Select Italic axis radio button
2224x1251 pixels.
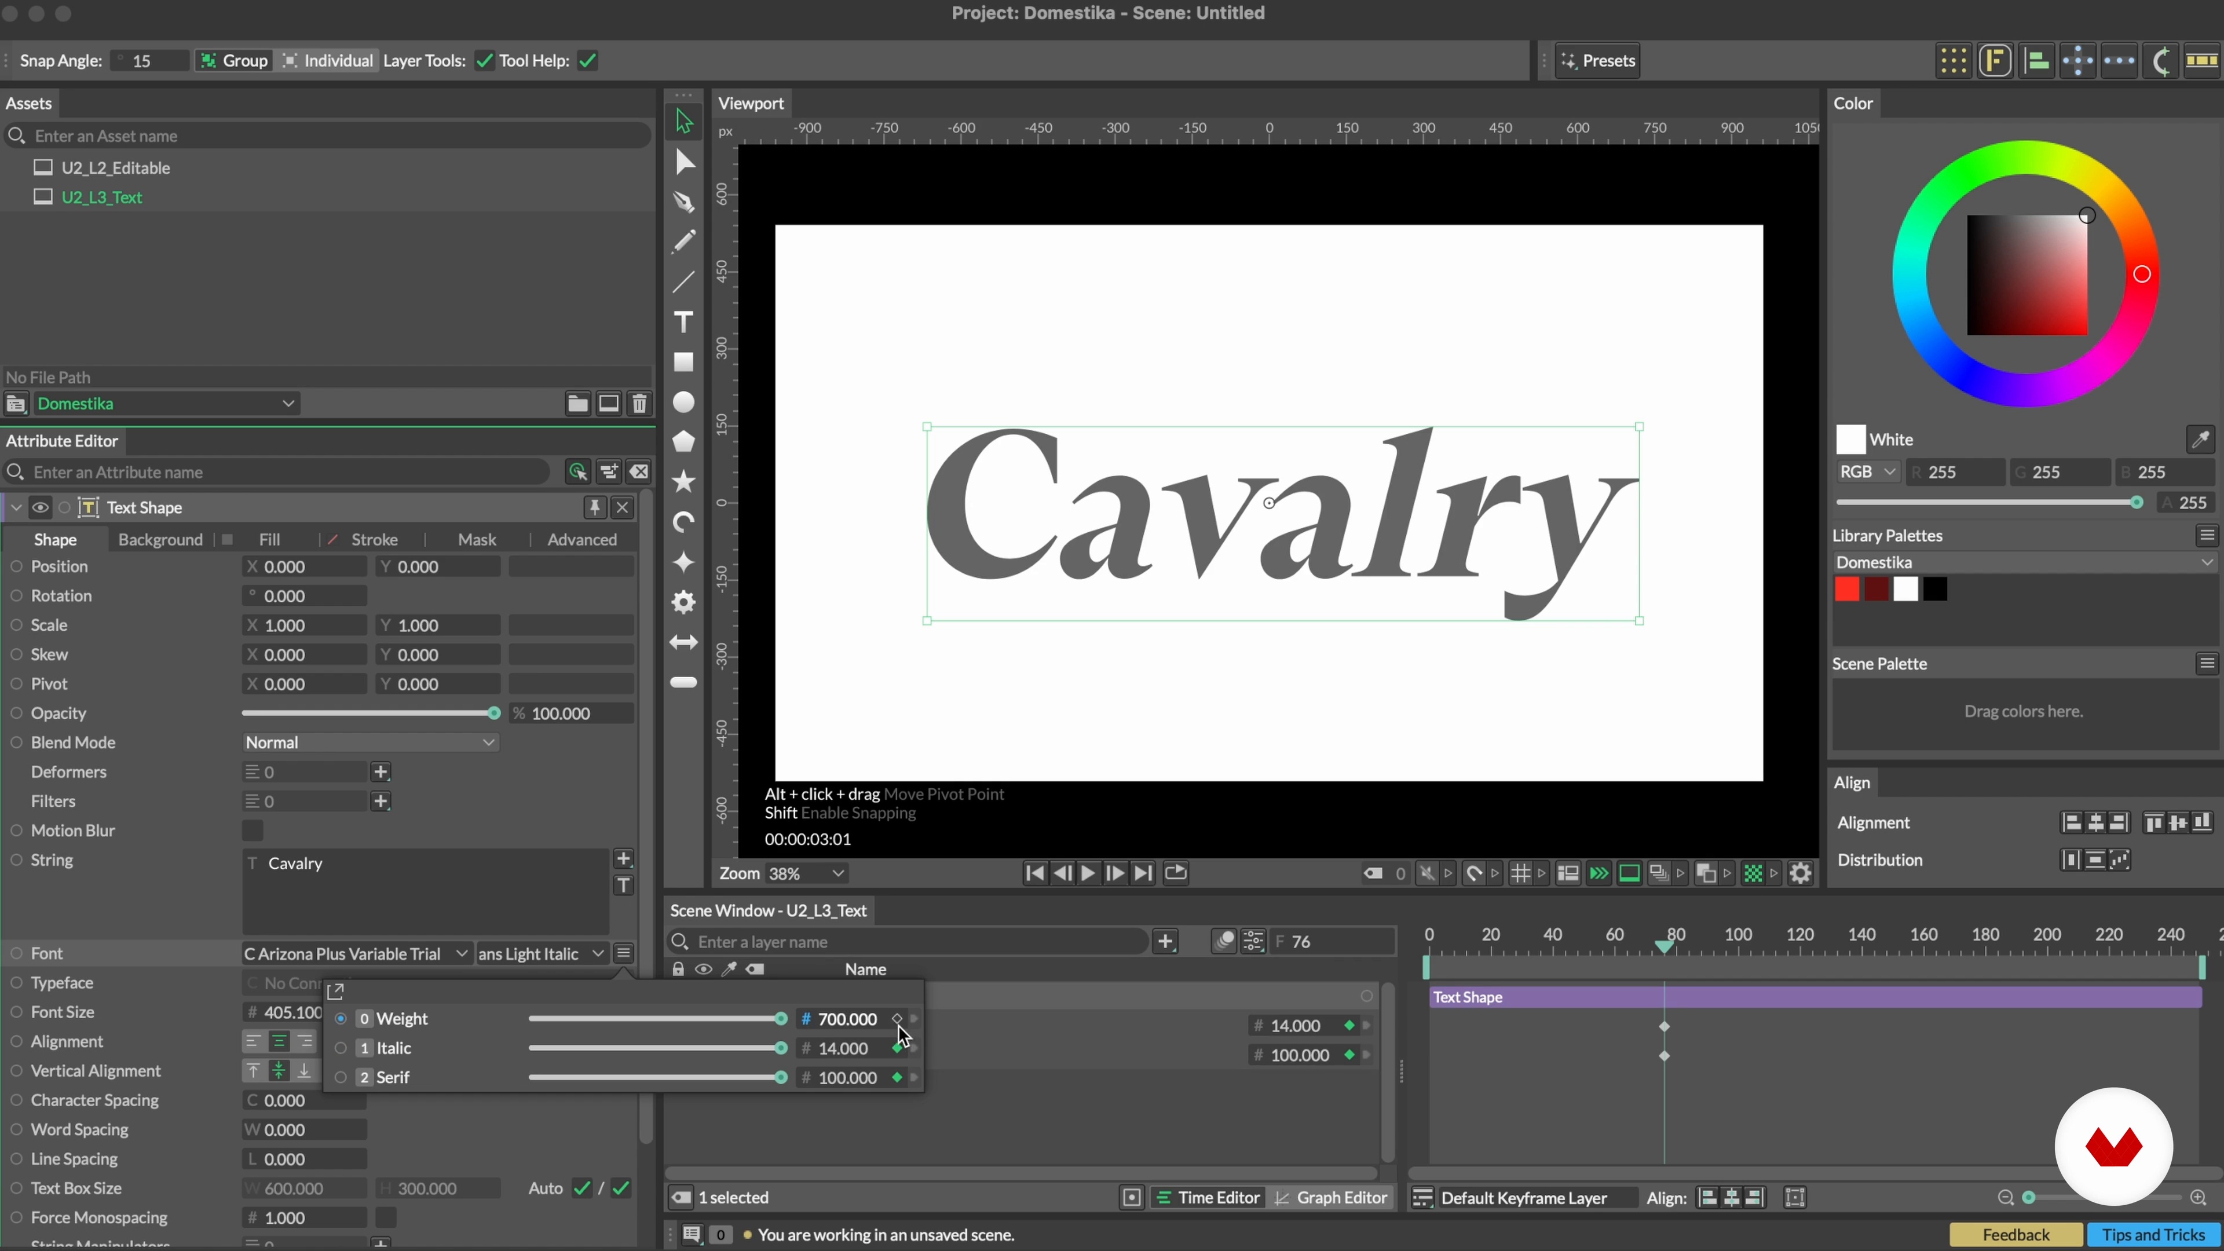tap(341, 1048)
